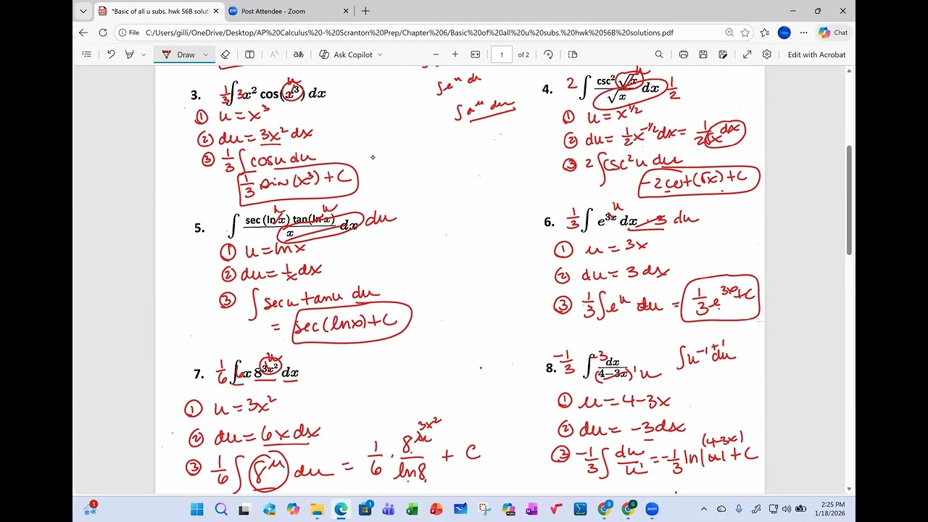Expand the Ask Copilot dropdown arrow
Viewport: 928px width, 522px height.
coord(380,54)
